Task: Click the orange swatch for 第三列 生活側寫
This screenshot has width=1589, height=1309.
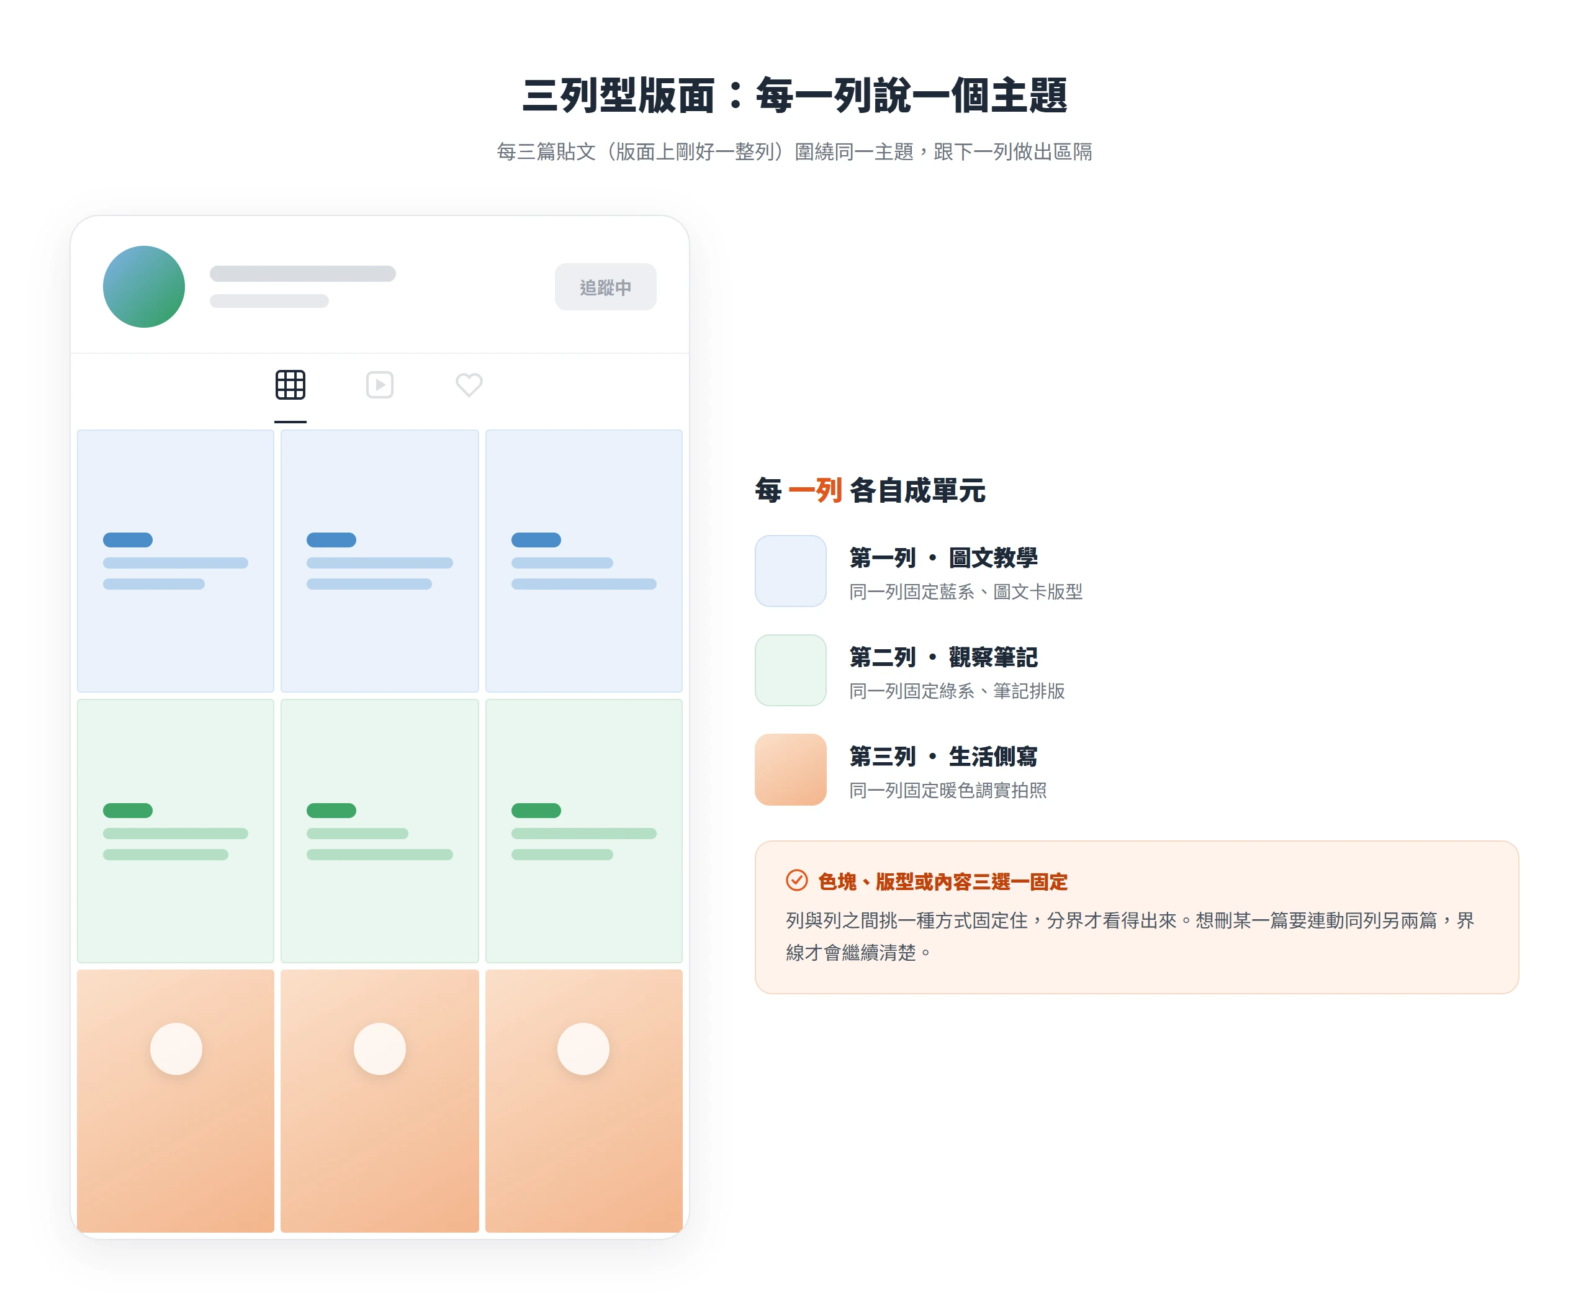Action: coord(790,769)
